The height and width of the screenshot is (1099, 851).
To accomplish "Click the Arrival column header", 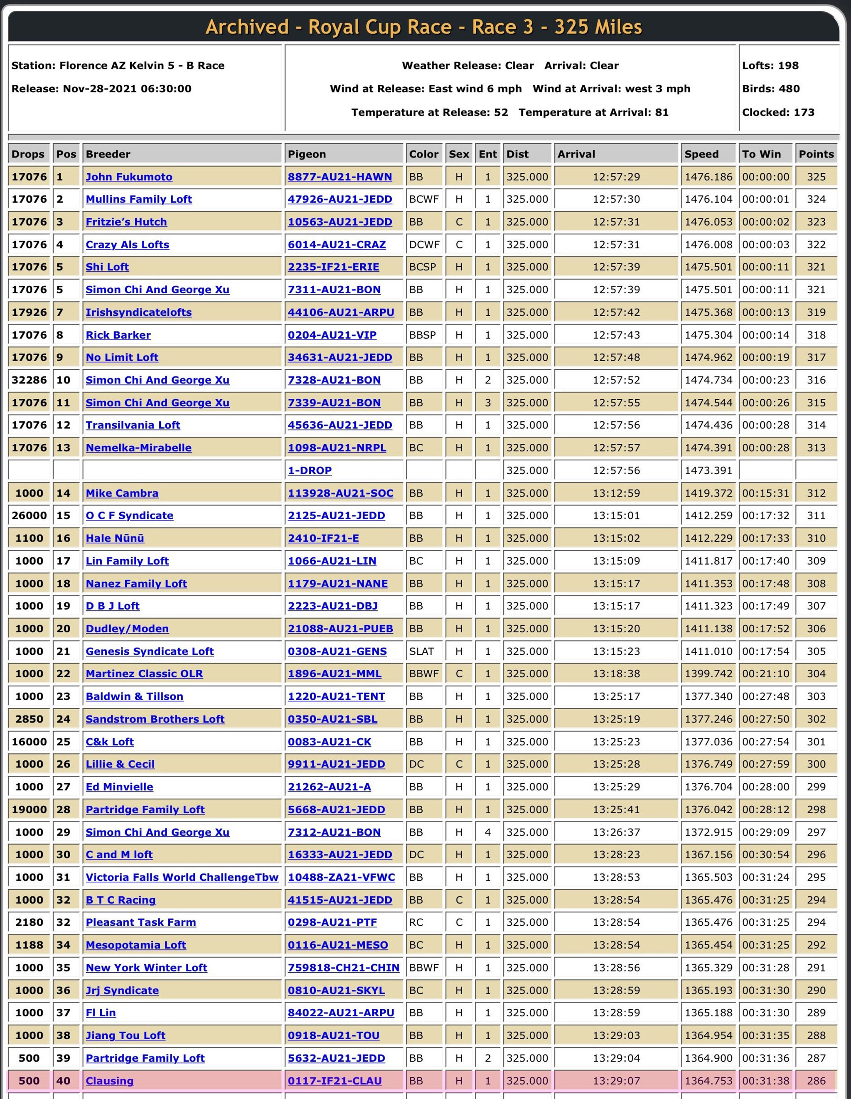I will pyautogui.click(x=576, y=154).
